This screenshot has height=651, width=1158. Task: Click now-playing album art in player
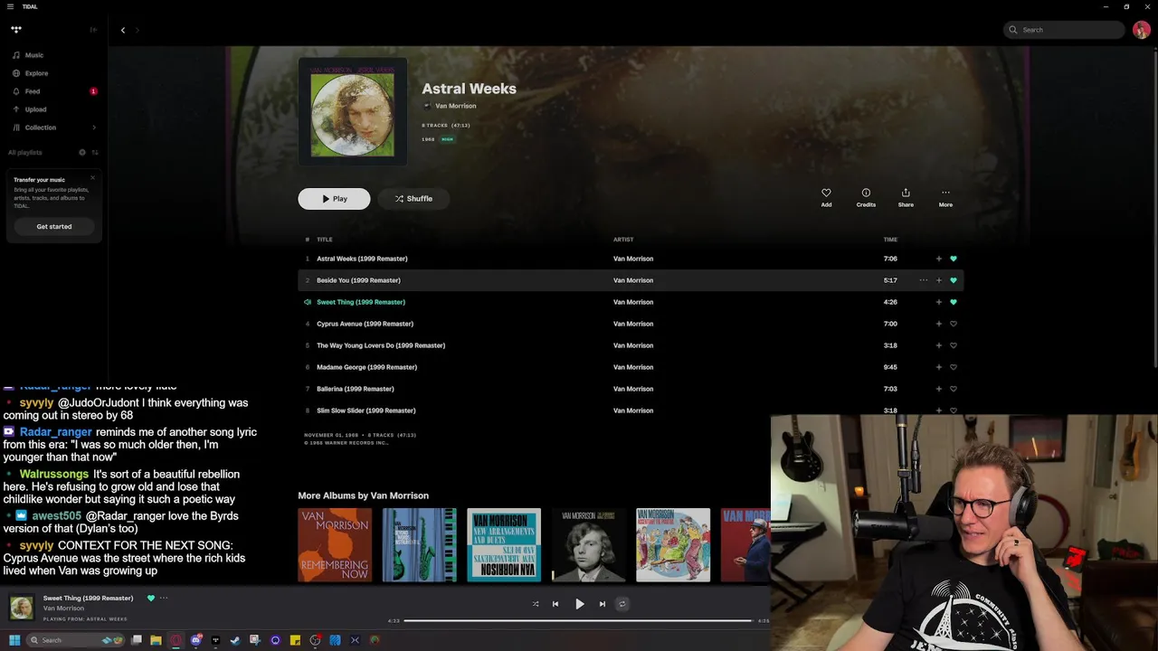coord(22,608)
